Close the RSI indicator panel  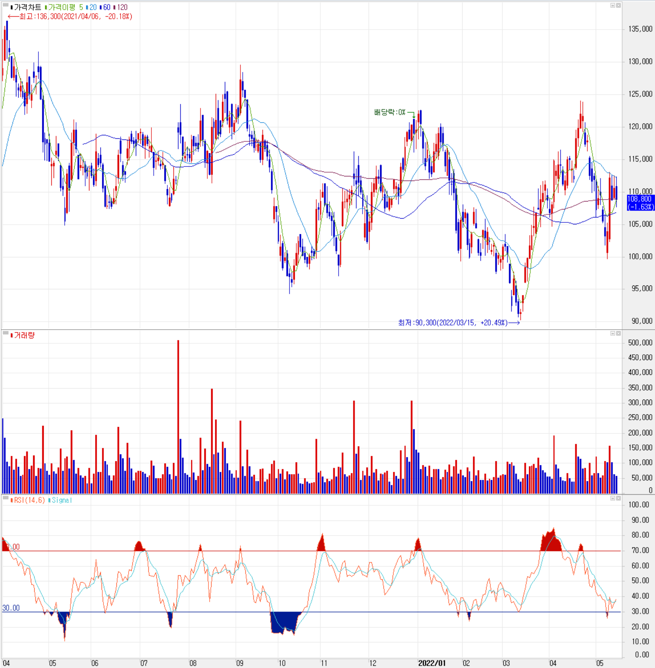(x=618, y=498)
